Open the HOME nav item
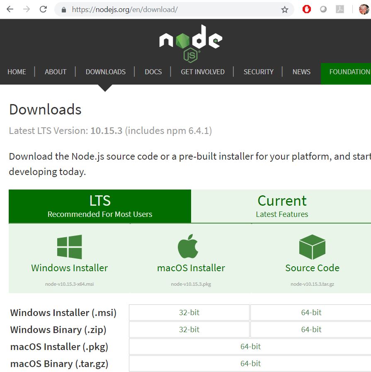This screenshot has height=372, width=371. 17,72
